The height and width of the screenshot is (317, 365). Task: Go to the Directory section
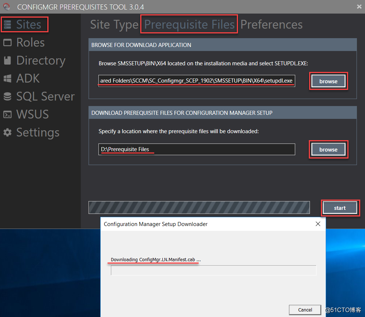pyautogui.click(x=41, y=61)
